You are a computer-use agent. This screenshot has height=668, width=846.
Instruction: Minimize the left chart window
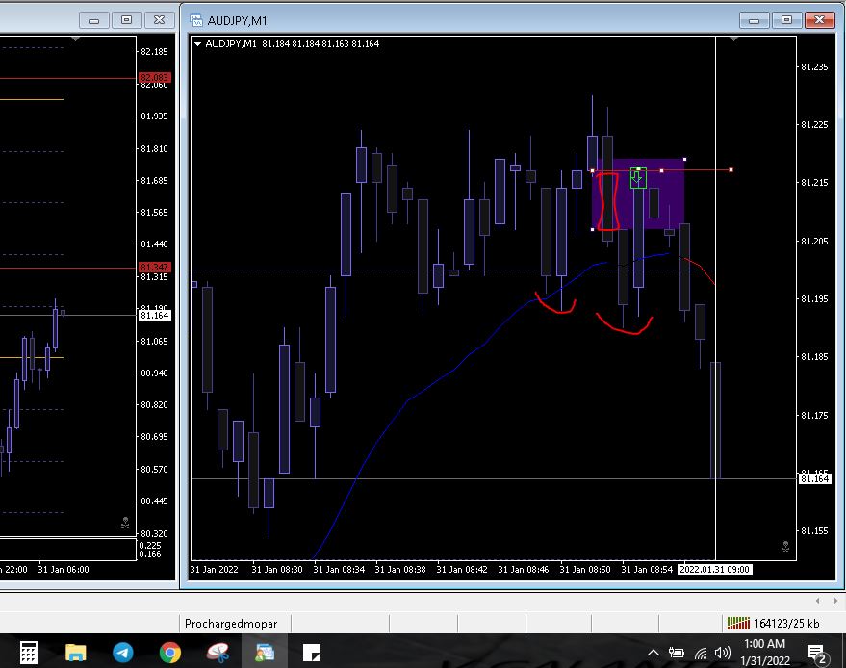click(x=93, y=20)
